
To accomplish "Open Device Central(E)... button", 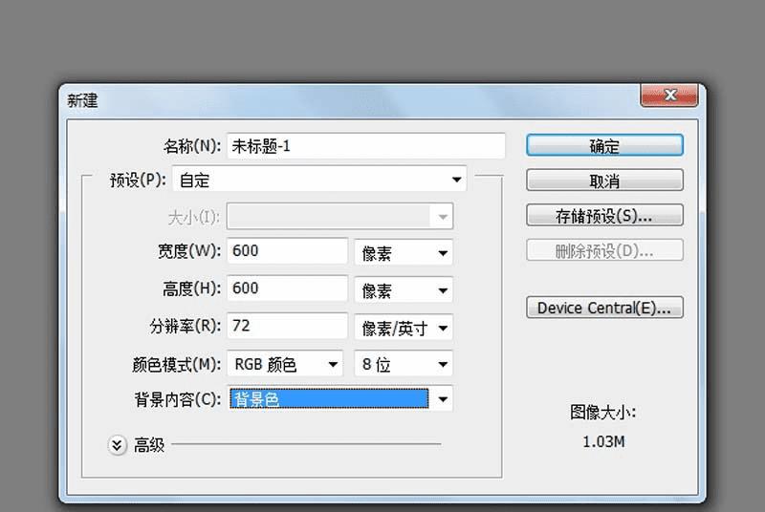I will [604, 308].
